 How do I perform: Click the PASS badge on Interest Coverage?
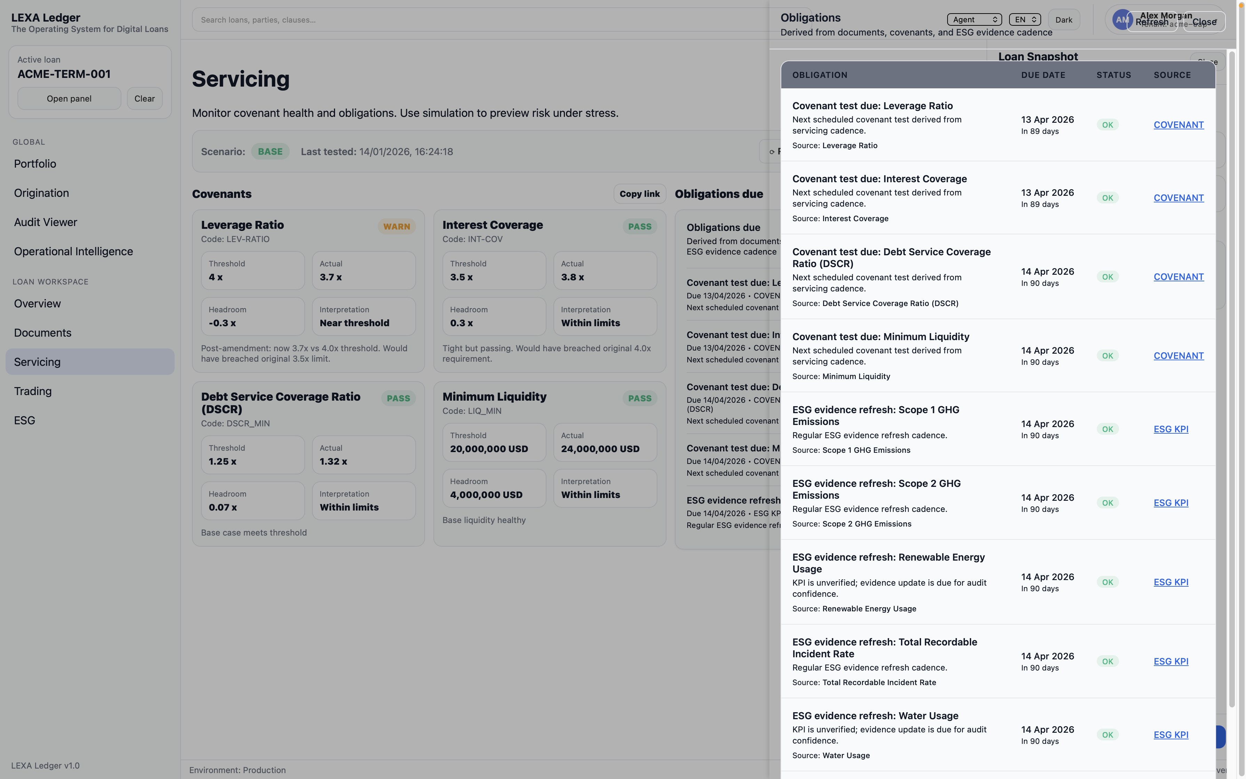pyautogui.click(x=639, y=227)
